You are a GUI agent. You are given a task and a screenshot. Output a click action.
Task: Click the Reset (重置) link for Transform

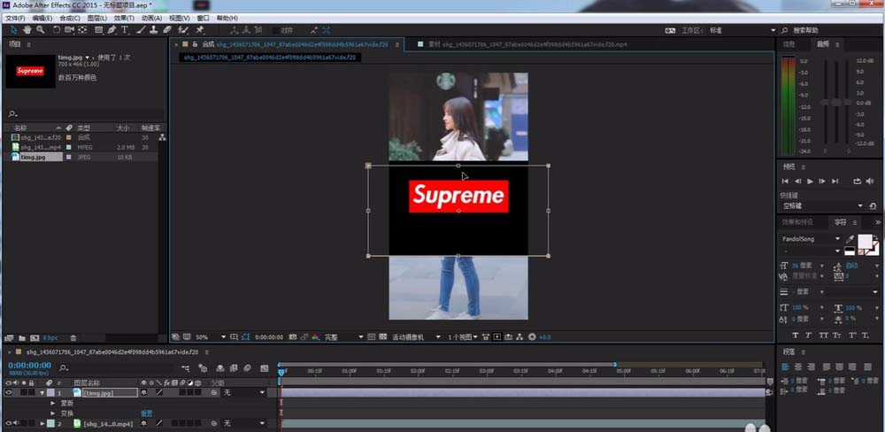(146, 413)
